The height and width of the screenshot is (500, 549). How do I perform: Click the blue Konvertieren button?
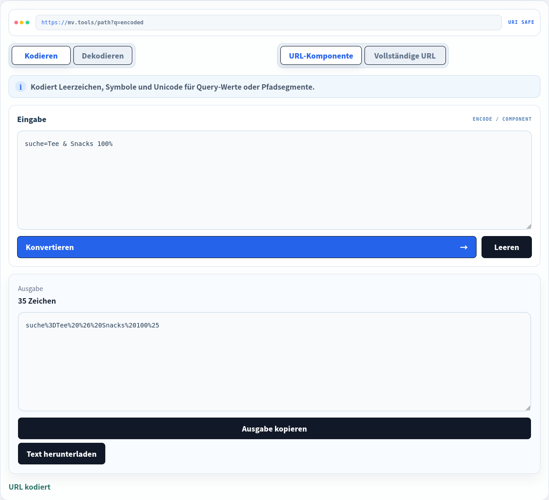247,247
